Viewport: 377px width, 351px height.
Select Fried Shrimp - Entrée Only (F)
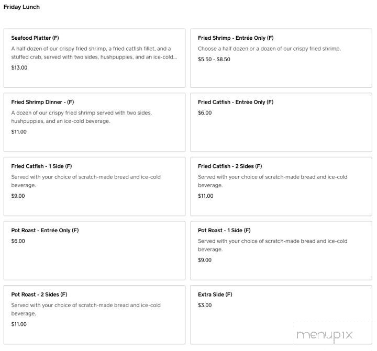236,38
